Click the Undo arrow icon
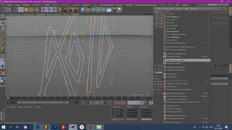The width and height of the screenshot is (232, 130). 4,10
